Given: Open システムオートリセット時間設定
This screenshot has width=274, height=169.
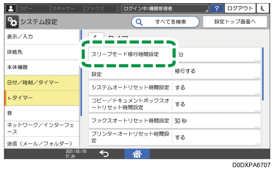Looking at the screenshot, I should [175, 88].
